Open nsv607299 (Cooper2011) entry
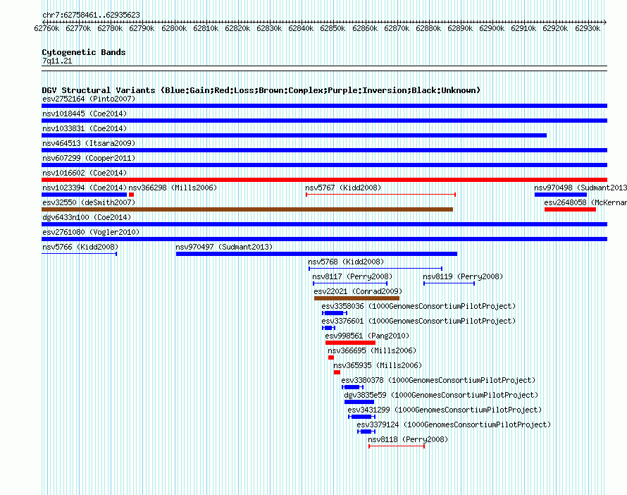The height and width of the screenshot is (495, 627). point(89,158)
